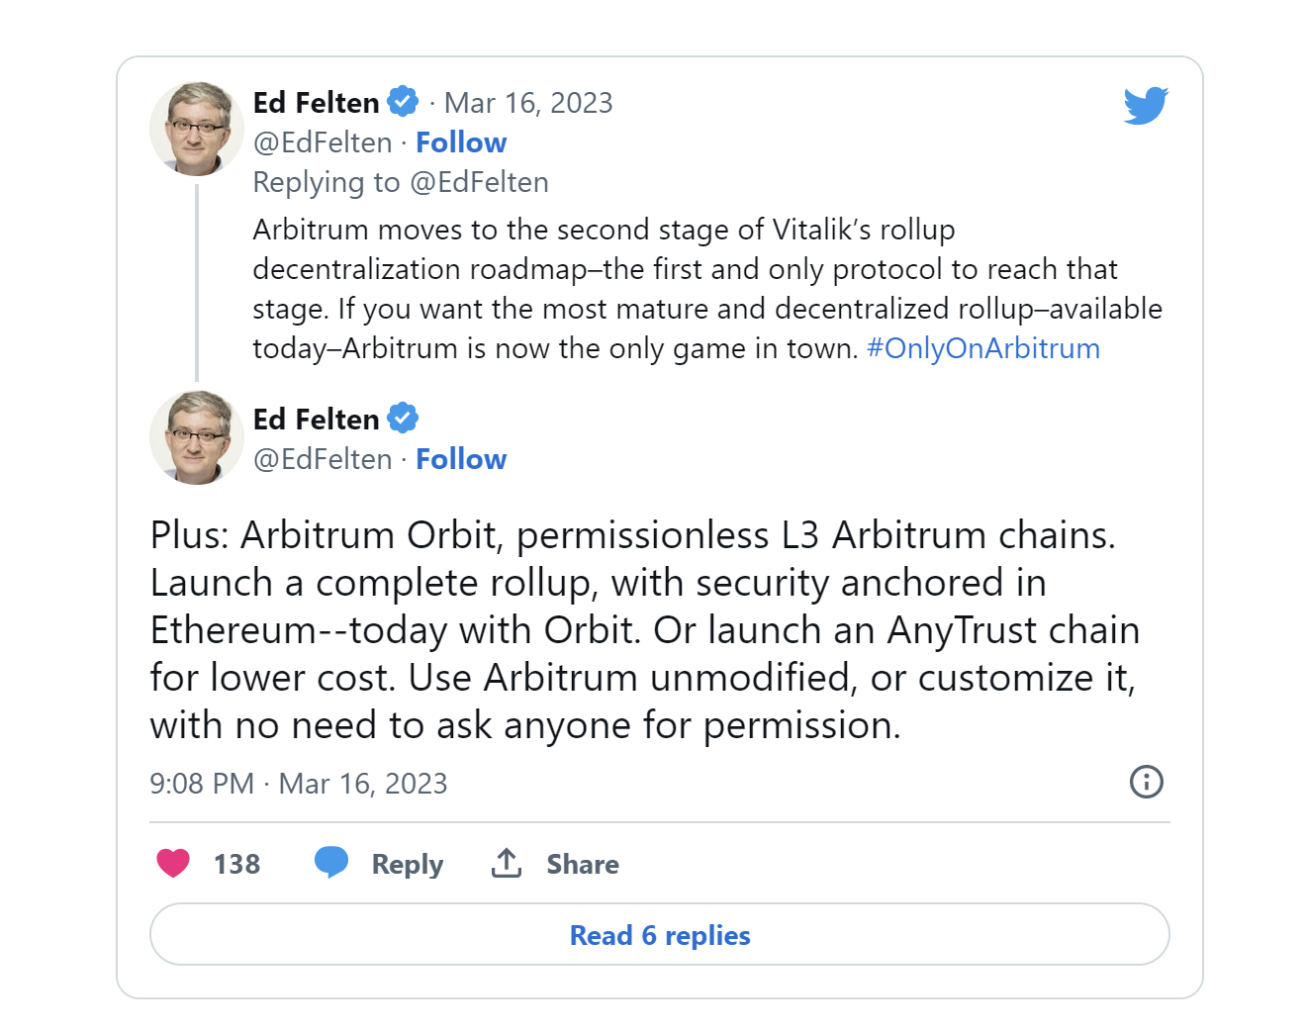The height and width of the screenshot is (1034, 1305).
Task: Click the 138 likes count
Action: click(236, 864)
